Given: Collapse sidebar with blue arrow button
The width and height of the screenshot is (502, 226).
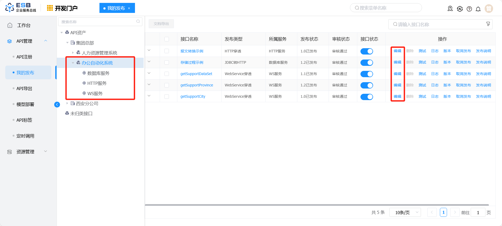Looking at the screenshot, I should click(57, 105).
